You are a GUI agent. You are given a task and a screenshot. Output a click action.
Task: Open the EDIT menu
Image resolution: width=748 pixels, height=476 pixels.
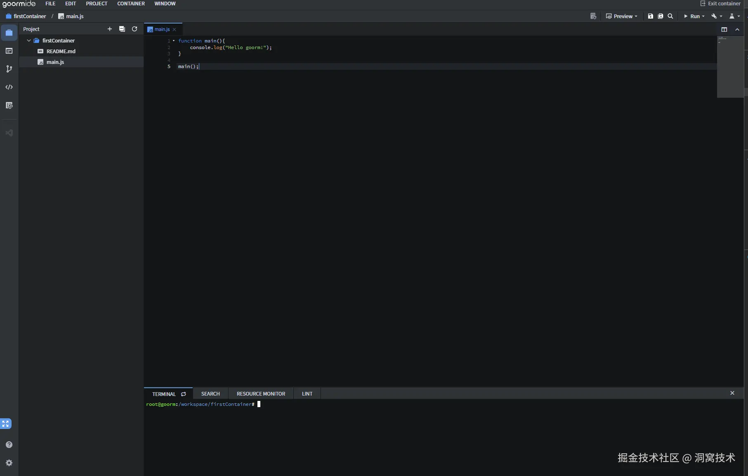coord(71,4)
